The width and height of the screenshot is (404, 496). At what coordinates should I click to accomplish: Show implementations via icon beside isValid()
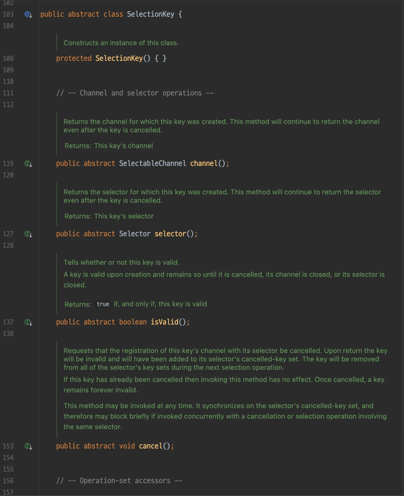pyautogui.click(x=28, y=322)
